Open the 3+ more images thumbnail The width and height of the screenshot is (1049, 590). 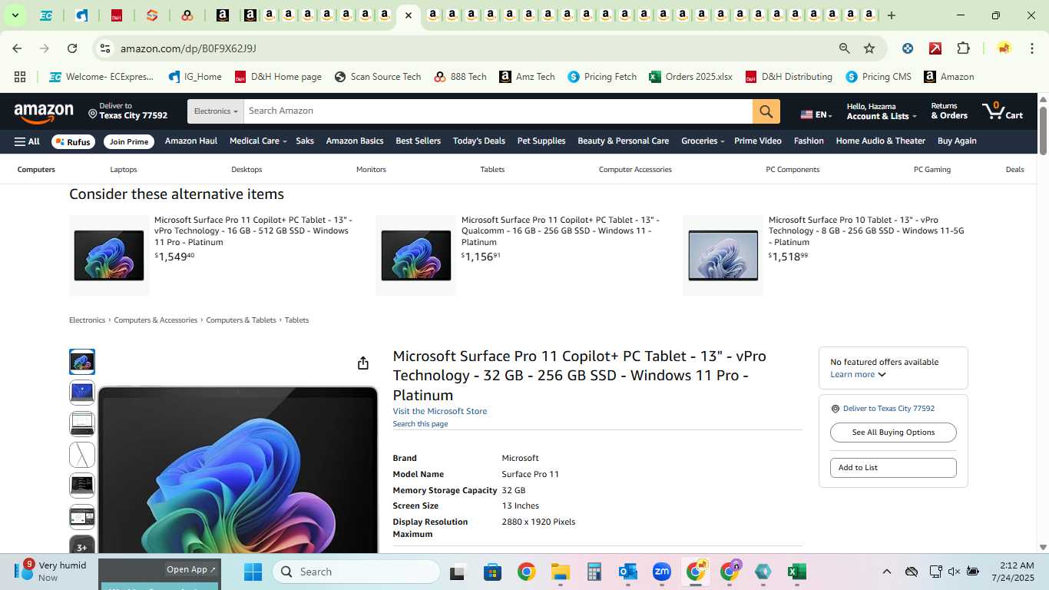(82, 545)
